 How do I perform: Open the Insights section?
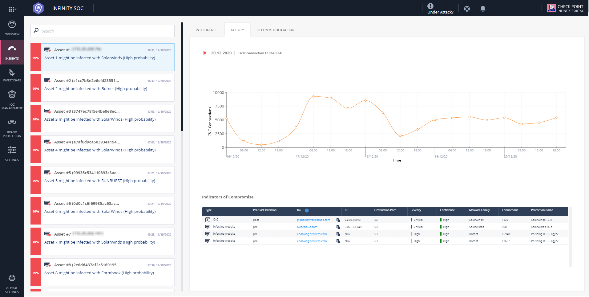(12, 53)
